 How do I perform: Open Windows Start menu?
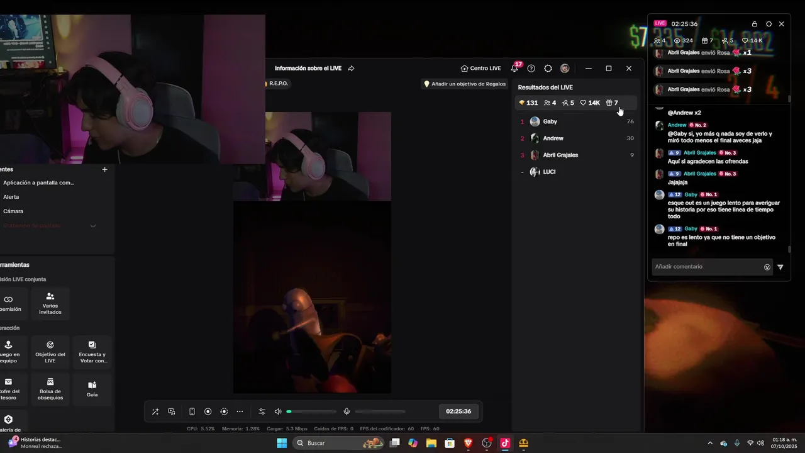pyautogui.click(x=282, y=443)
